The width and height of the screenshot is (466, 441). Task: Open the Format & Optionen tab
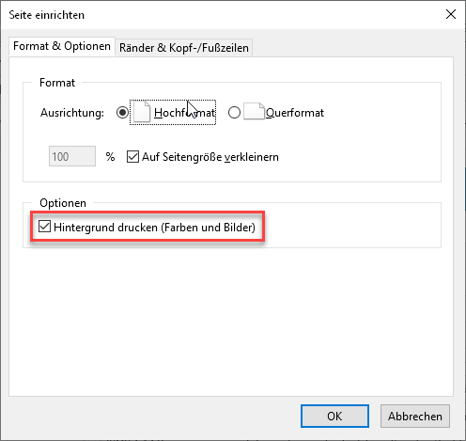(x=62, y=46)
